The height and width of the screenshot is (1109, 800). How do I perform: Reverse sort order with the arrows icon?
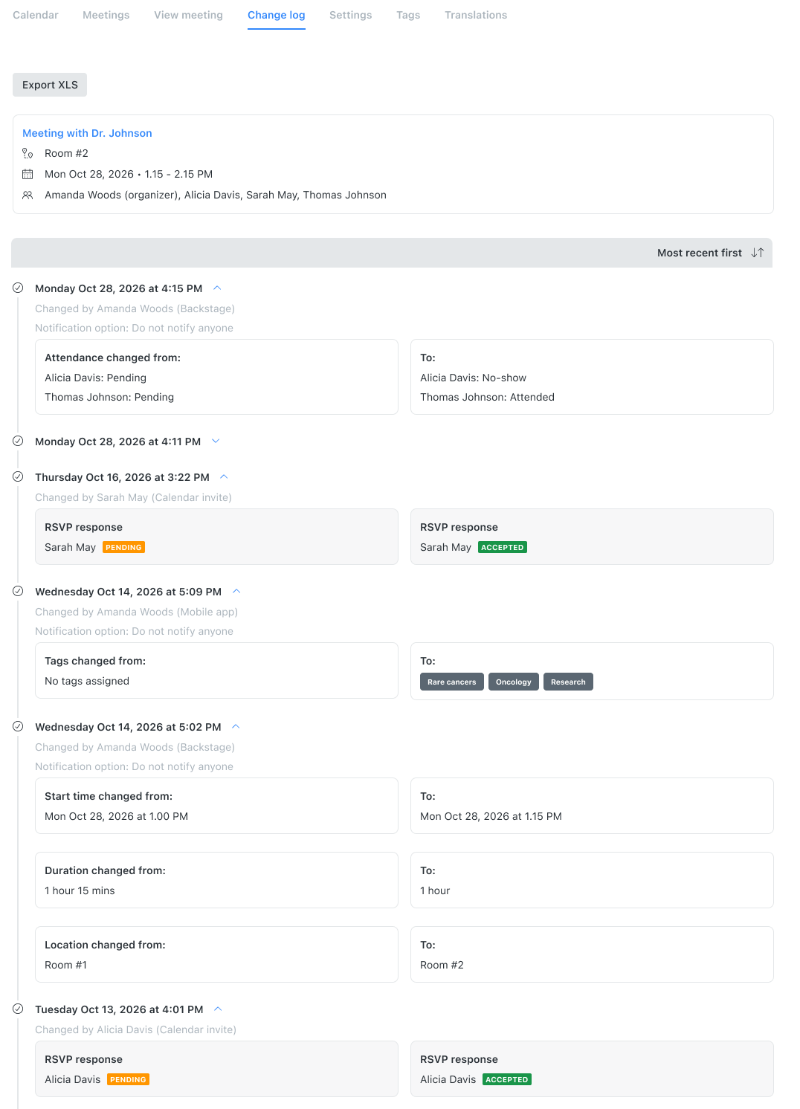pos(758,253)
